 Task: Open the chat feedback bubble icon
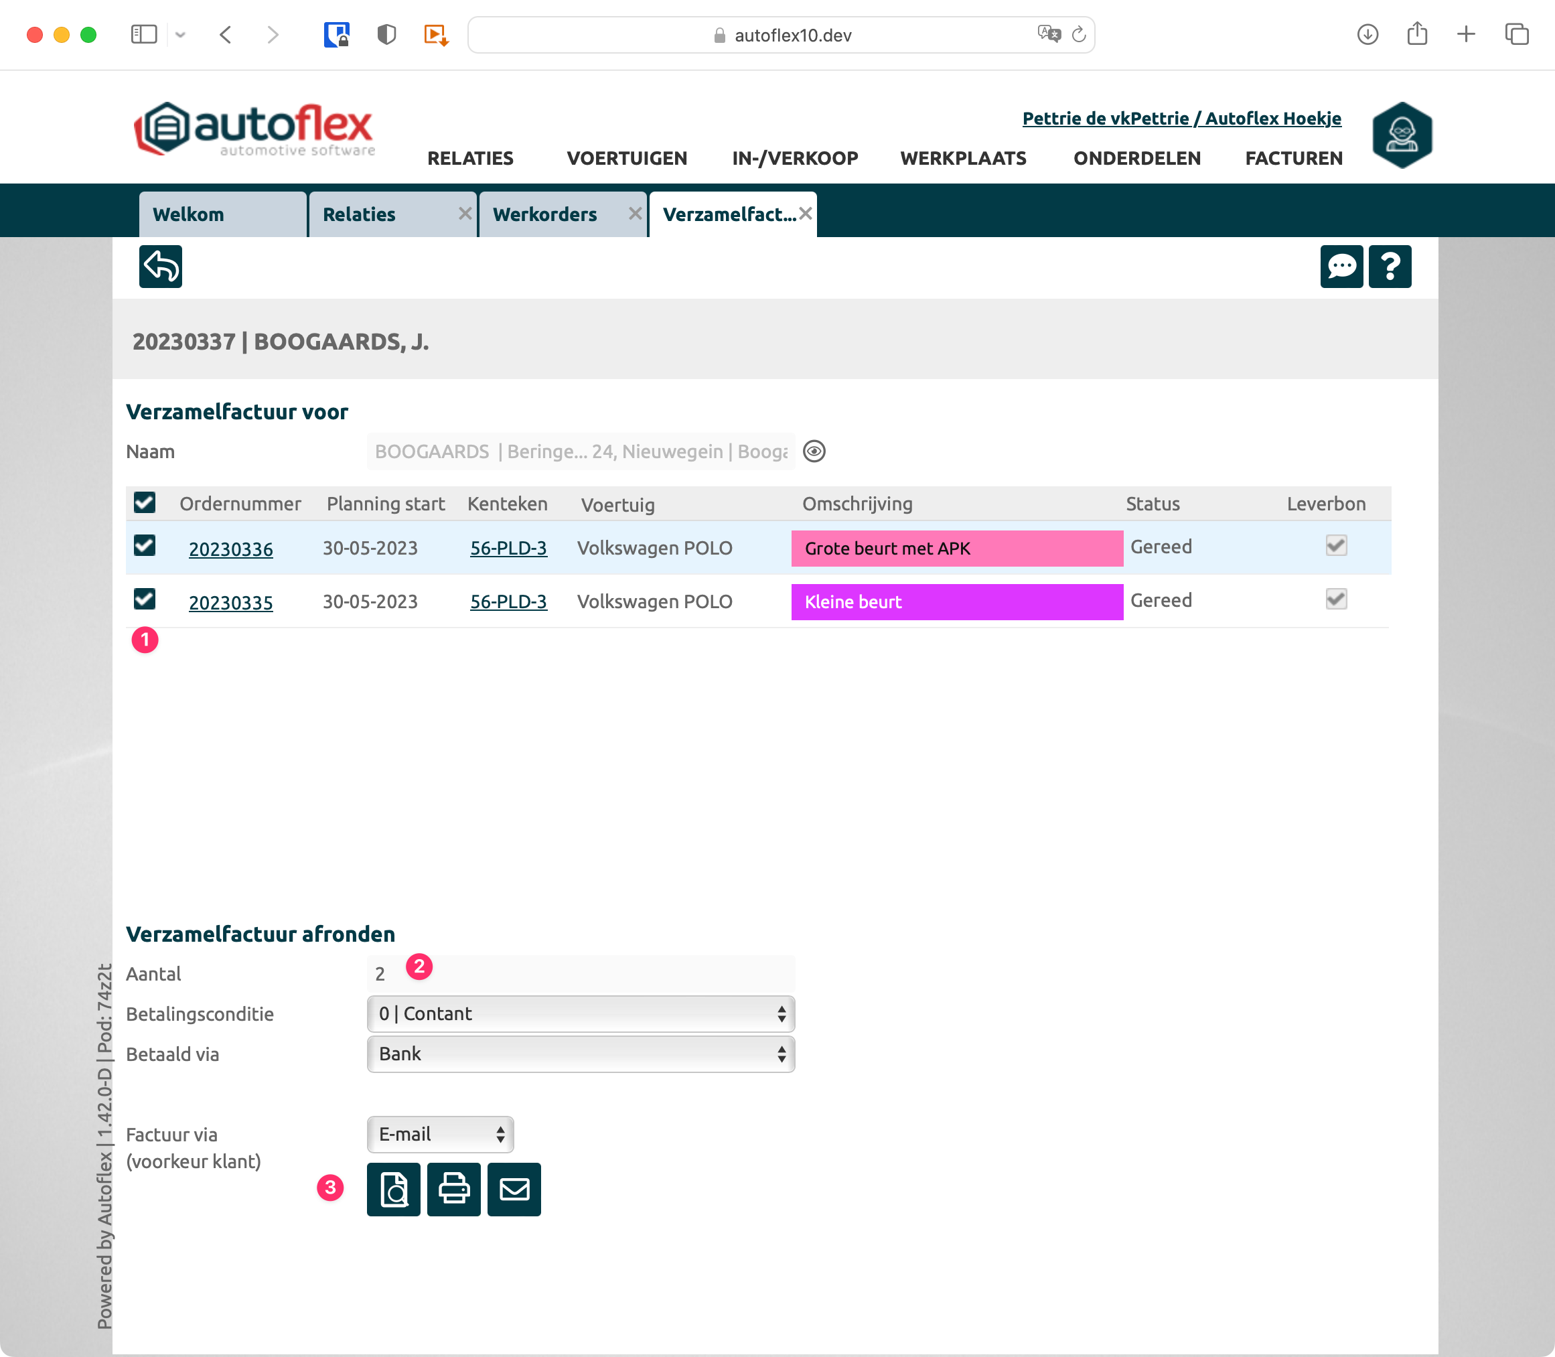coord(1341,267)
